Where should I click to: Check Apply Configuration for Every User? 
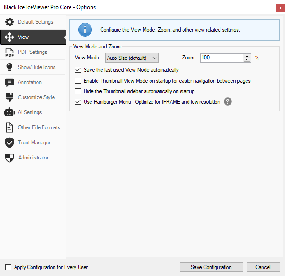[x=8, y=267]
